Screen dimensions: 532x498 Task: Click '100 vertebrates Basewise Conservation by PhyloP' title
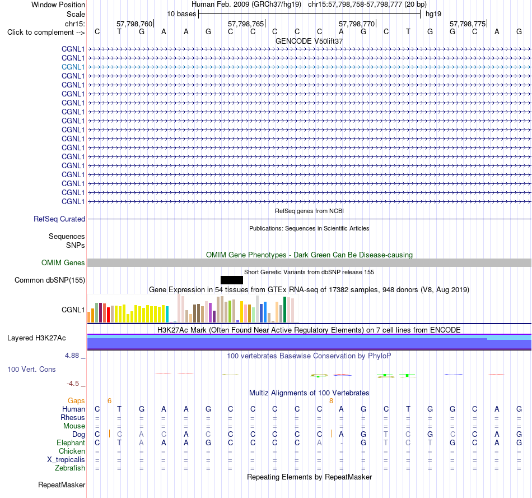click(309, 356)
